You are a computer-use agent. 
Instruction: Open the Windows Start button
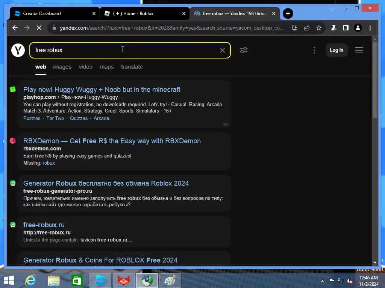tap(9, 280)
